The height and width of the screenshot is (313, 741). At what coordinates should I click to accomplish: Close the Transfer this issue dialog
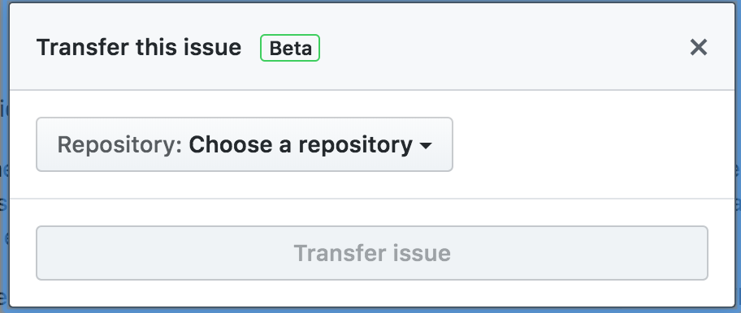698,48
